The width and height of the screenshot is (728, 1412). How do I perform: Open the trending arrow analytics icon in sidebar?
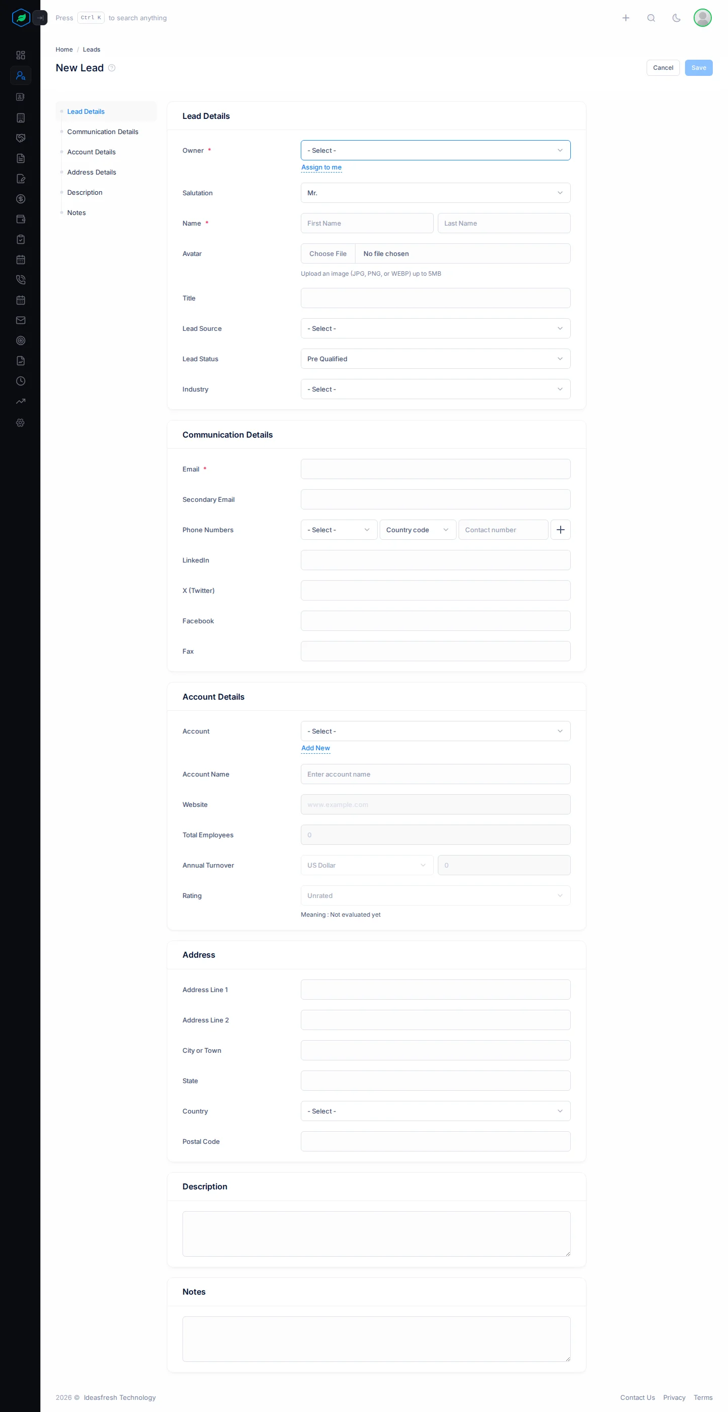tap(21, 401)
